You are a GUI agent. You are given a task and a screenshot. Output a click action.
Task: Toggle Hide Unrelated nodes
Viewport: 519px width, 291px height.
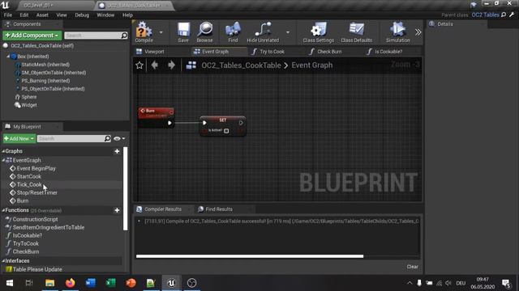(263, 32)
